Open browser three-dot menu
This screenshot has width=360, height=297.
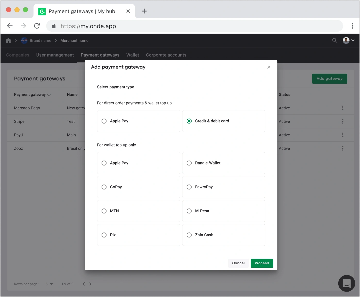click(352, 26)
